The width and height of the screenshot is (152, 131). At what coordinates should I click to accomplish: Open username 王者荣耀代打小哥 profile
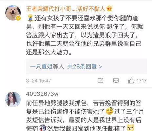(66, 9)
